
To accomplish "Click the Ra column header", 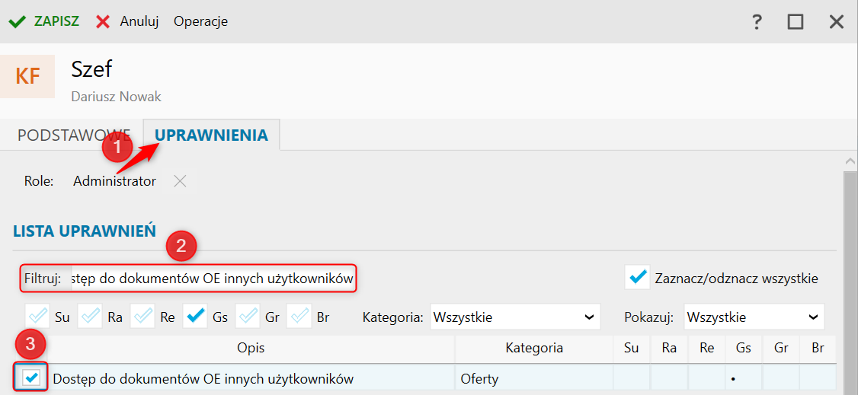I will (669, 348).
